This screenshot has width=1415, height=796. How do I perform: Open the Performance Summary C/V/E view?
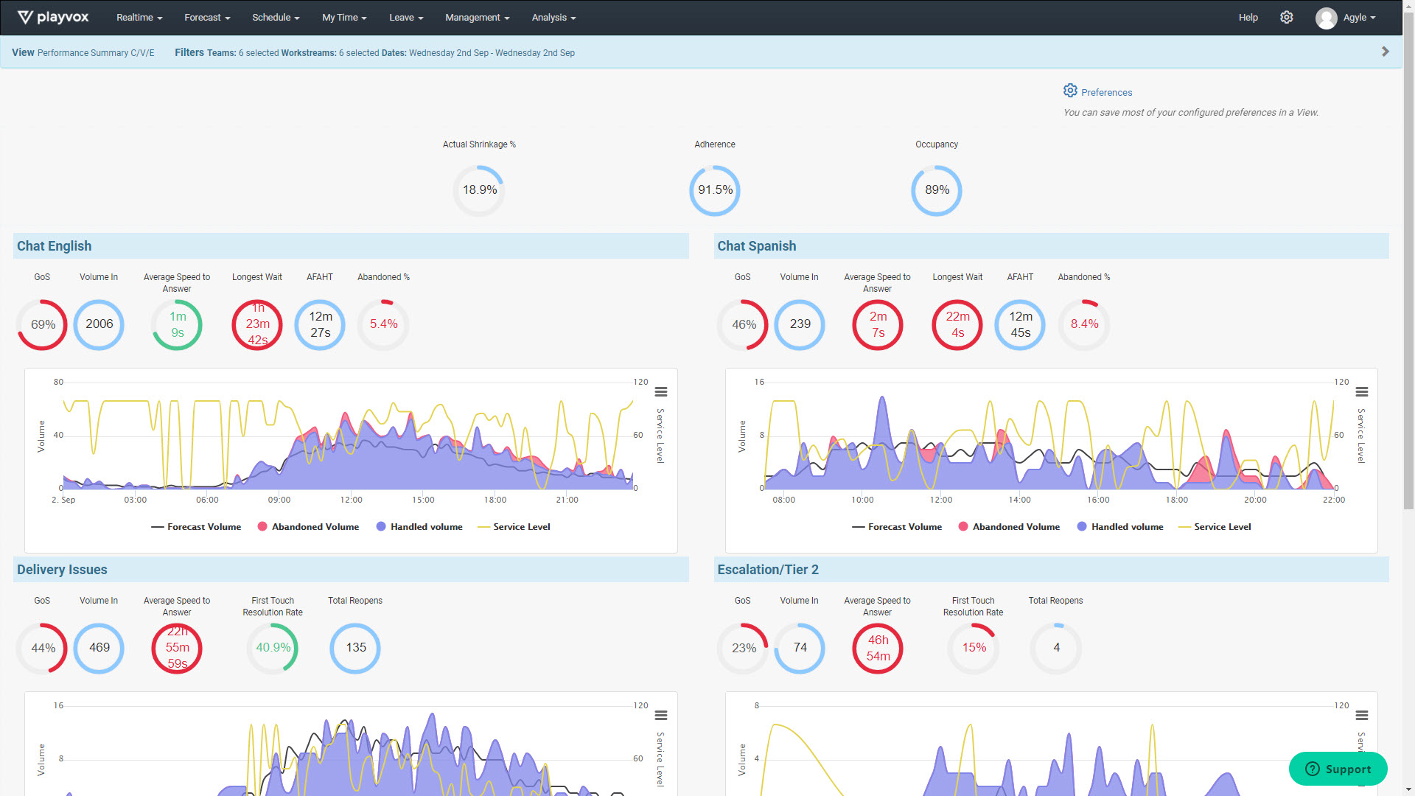coord(96,52)
